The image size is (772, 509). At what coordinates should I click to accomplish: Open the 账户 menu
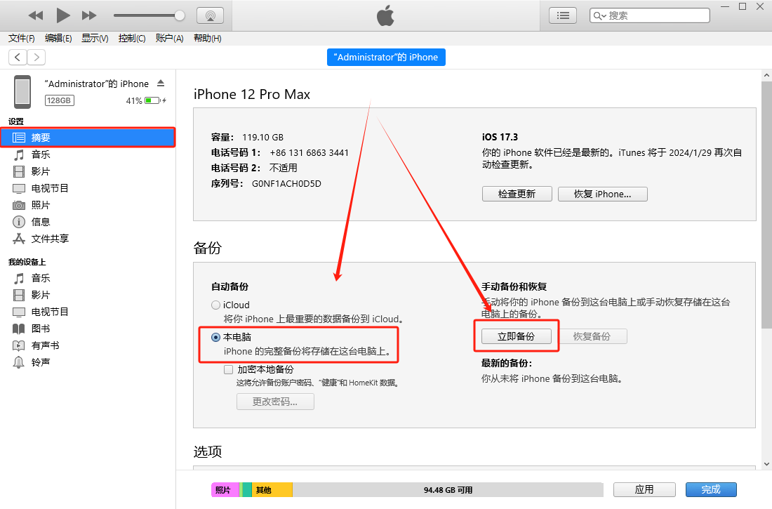[169, 39]
